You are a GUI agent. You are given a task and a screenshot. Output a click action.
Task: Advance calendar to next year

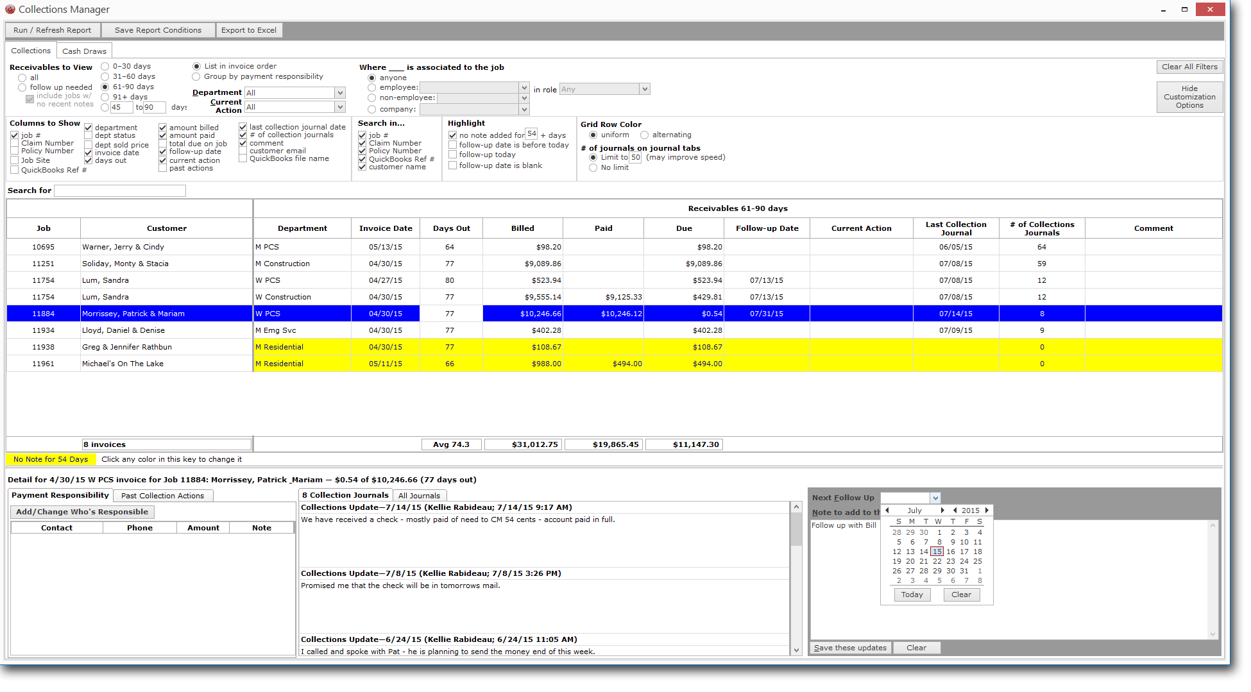click(x=987, y=511)
